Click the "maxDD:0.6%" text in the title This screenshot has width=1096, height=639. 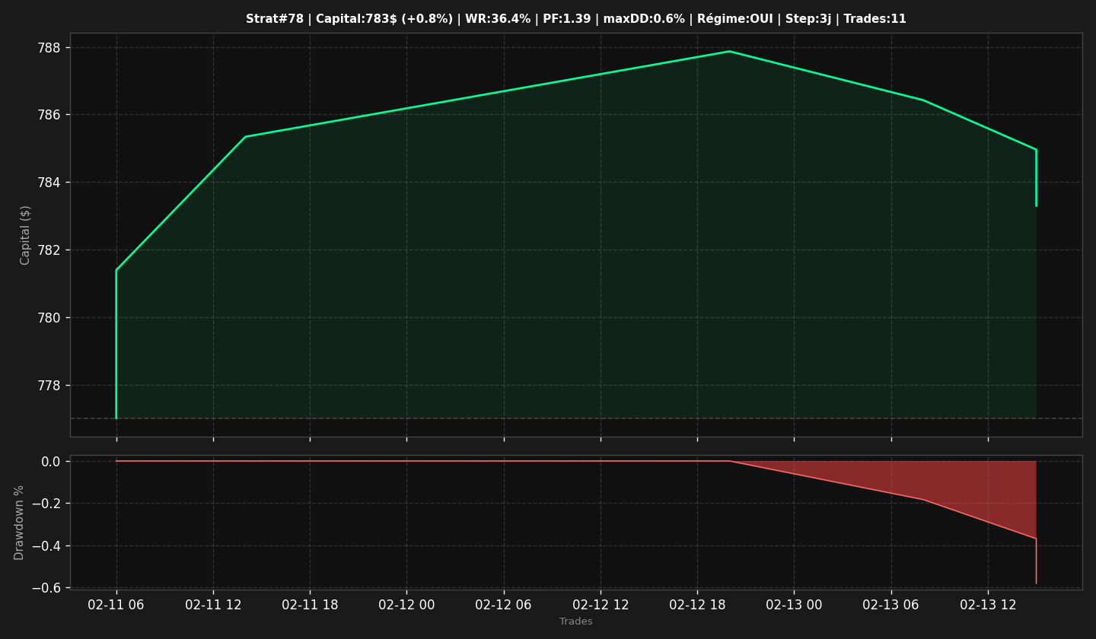coord(644,19)
